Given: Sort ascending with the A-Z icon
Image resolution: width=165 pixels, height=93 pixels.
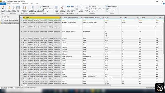Looking at the screenshot, I should point(77,6).
